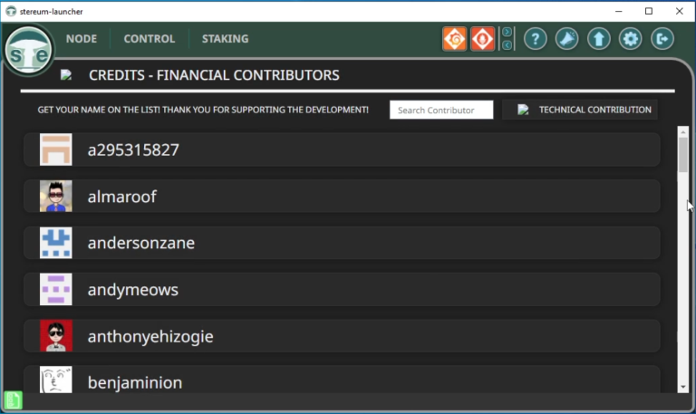Viewport: 696px width, 414px height.
Task: Open the CONTROL menu
Action: (x=150, y=39)
